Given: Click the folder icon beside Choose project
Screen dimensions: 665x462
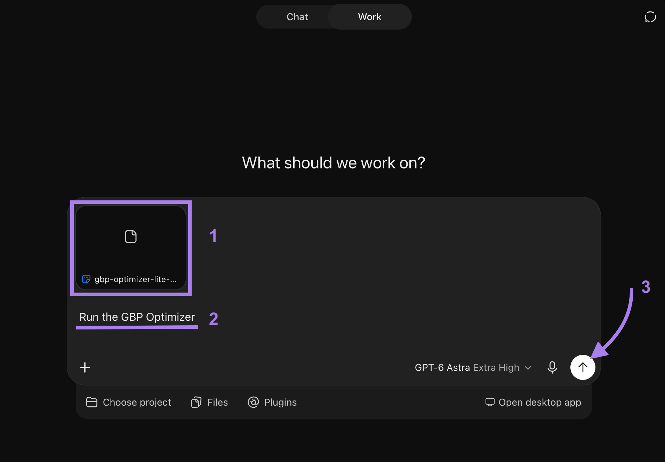Looking at the screenshot, I should click(x=91, y=402).
